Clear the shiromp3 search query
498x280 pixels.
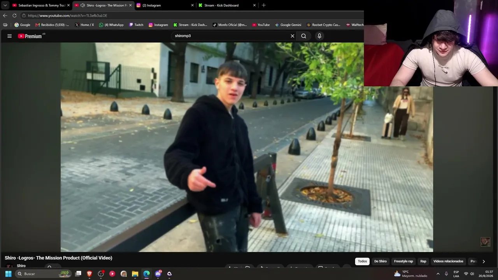293,36
